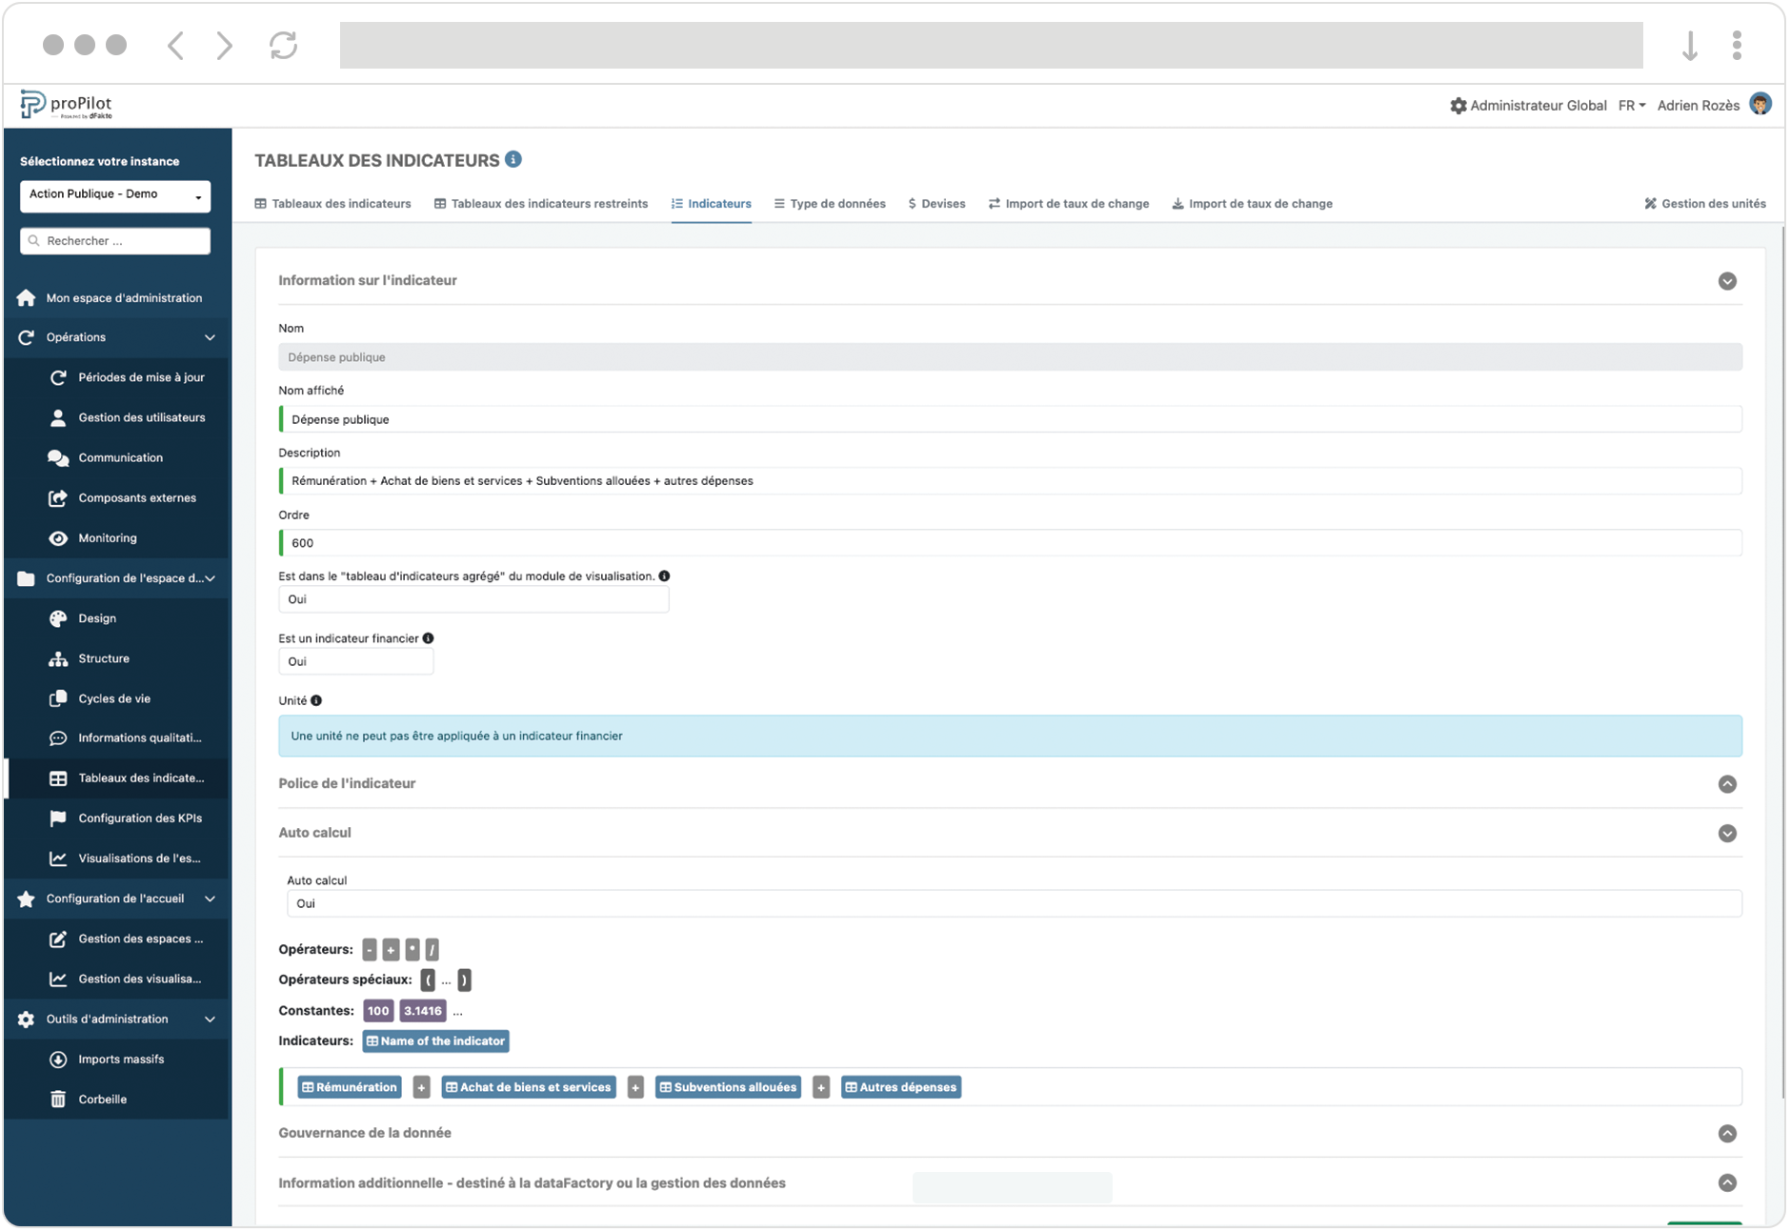Click the Nom affiché input field

coord(1010,419)
